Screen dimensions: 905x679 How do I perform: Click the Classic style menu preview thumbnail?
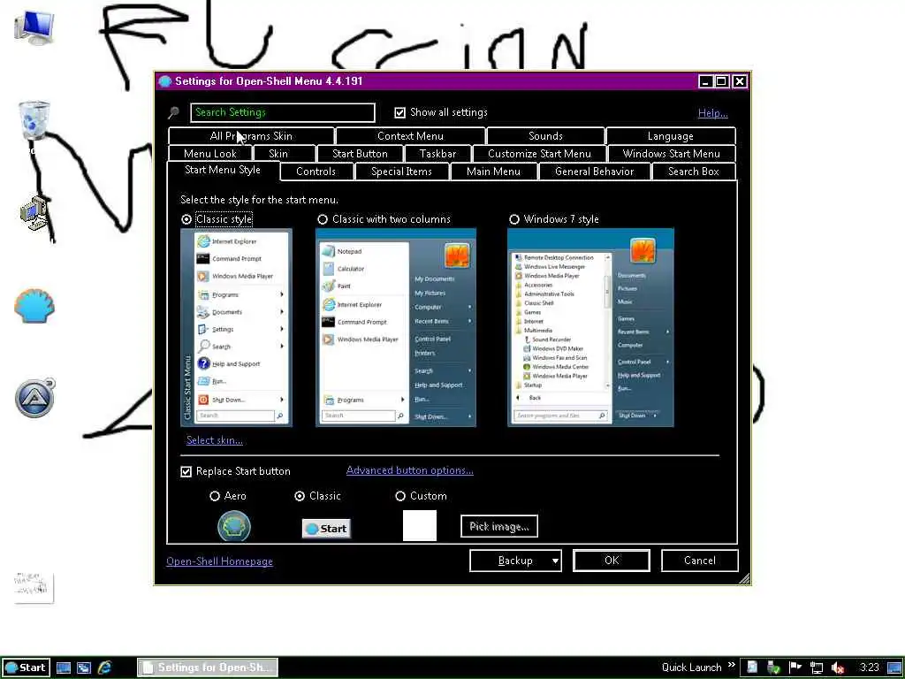237,327
